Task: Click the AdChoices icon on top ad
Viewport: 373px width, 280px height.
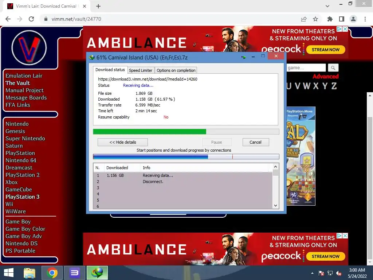Action: 339,29
